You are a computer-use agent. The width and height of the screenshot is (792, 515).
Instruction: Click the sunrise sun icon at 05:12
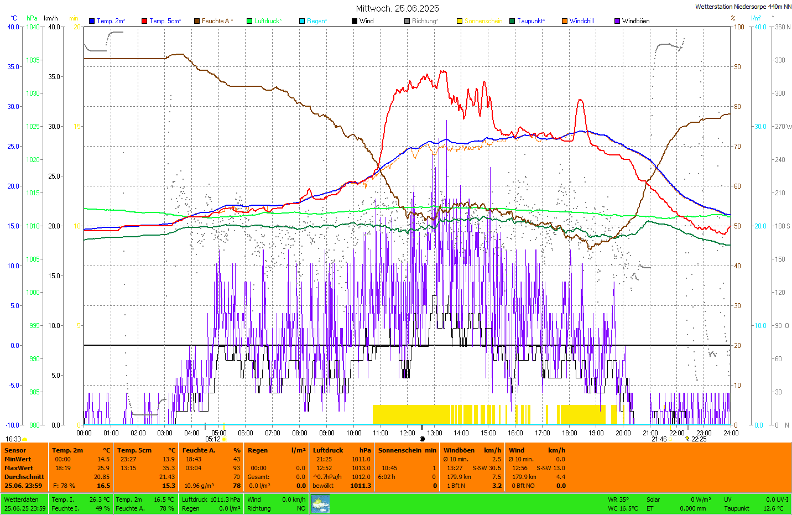pos(224,439)
